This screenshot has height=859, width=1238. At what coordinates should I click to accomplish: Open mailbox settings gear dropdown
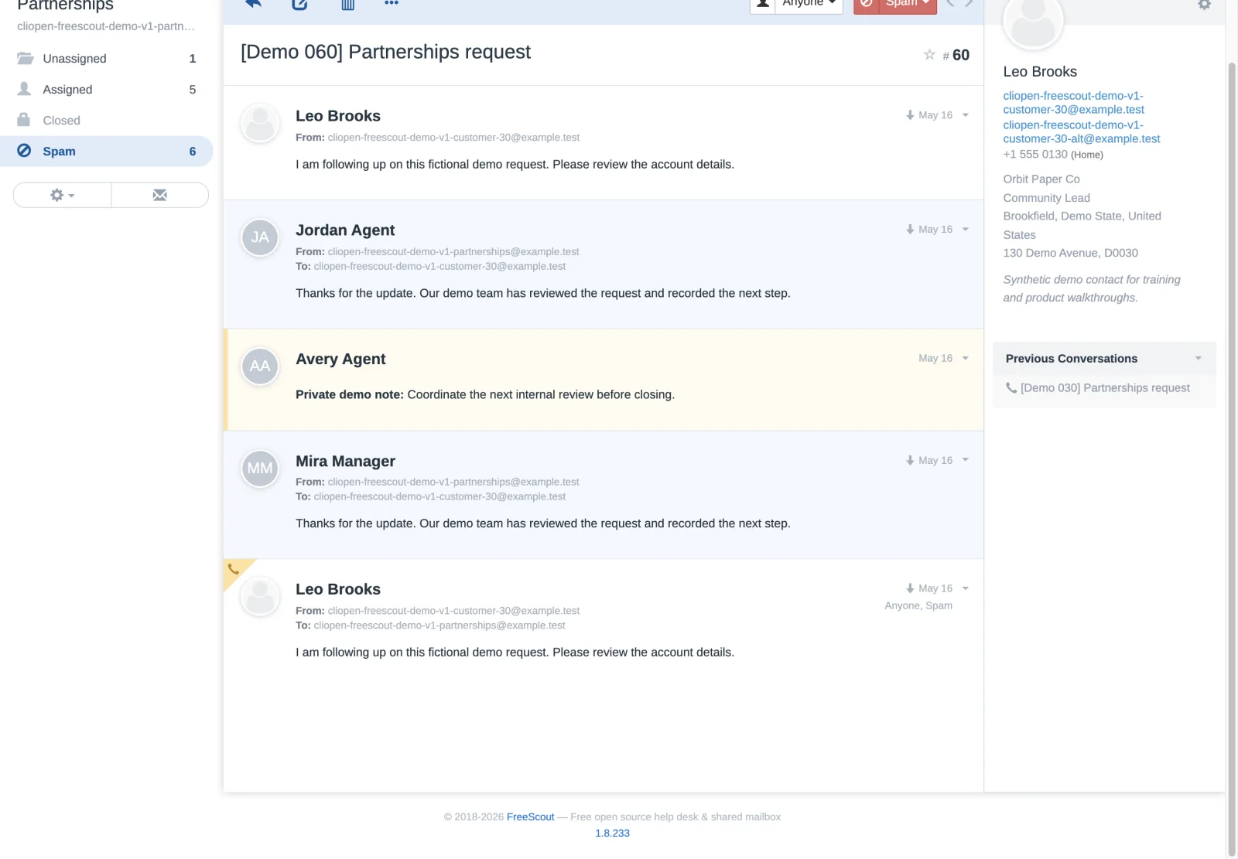pos(63,195)
